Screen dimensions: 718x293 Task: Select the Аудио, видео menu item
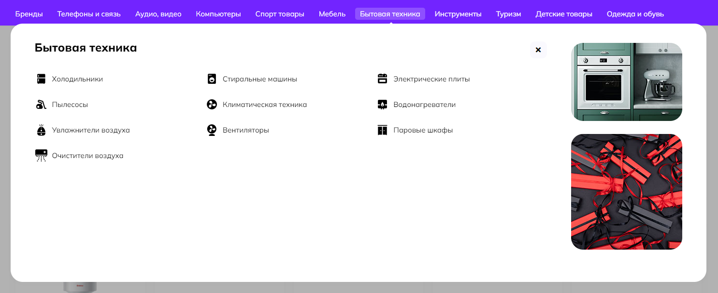point(158,14)
